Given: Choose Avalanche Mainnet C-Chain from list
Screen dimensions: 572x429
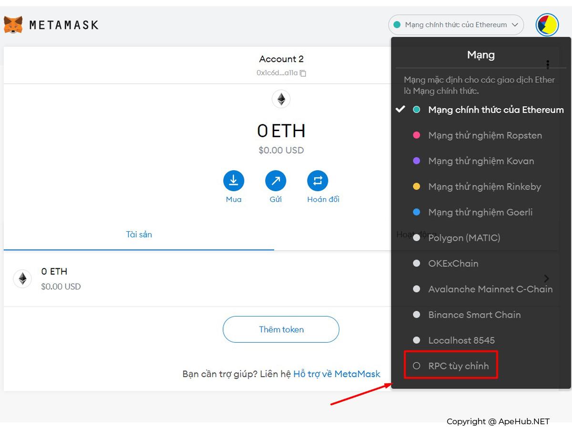Looking at the screenshot, I should (490, 289).
